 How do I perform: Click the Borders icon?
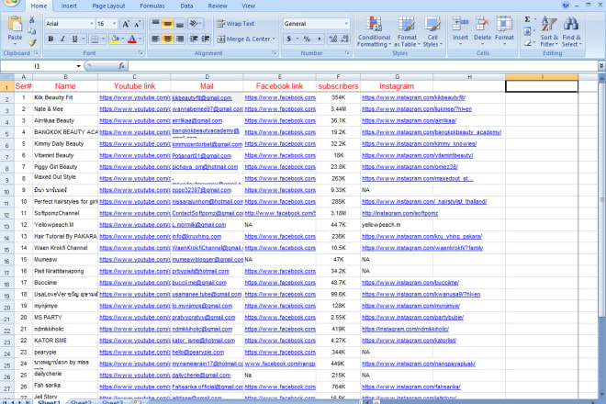[x=95, y=39]
